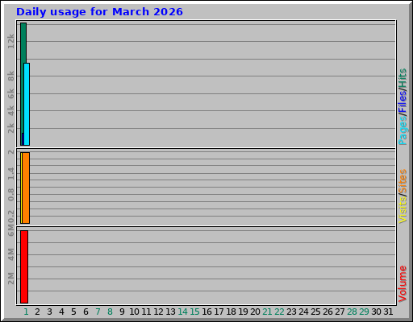This screenshot has width=413, height=322.
Task: Click the '1.4' y-axis label
Action: coord(10,174)
